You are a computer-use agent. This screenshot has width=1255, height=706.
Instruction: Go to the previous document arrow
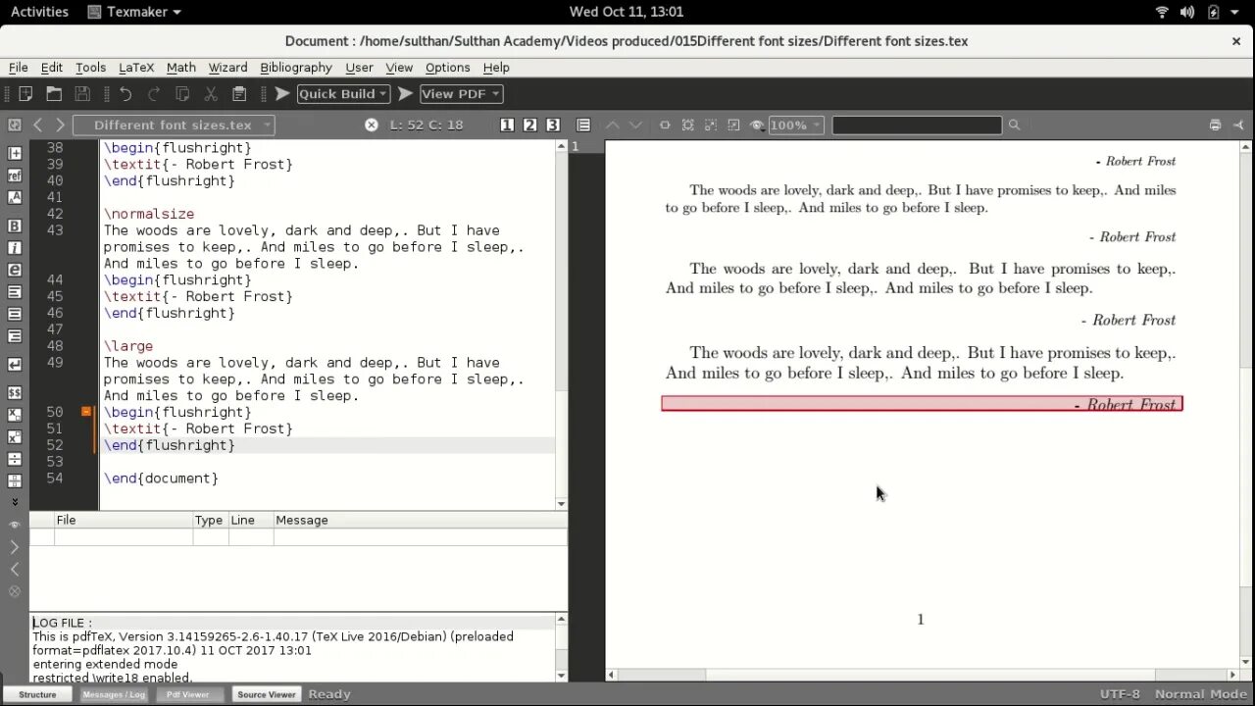pyautogui.click(x=38, y=125)
